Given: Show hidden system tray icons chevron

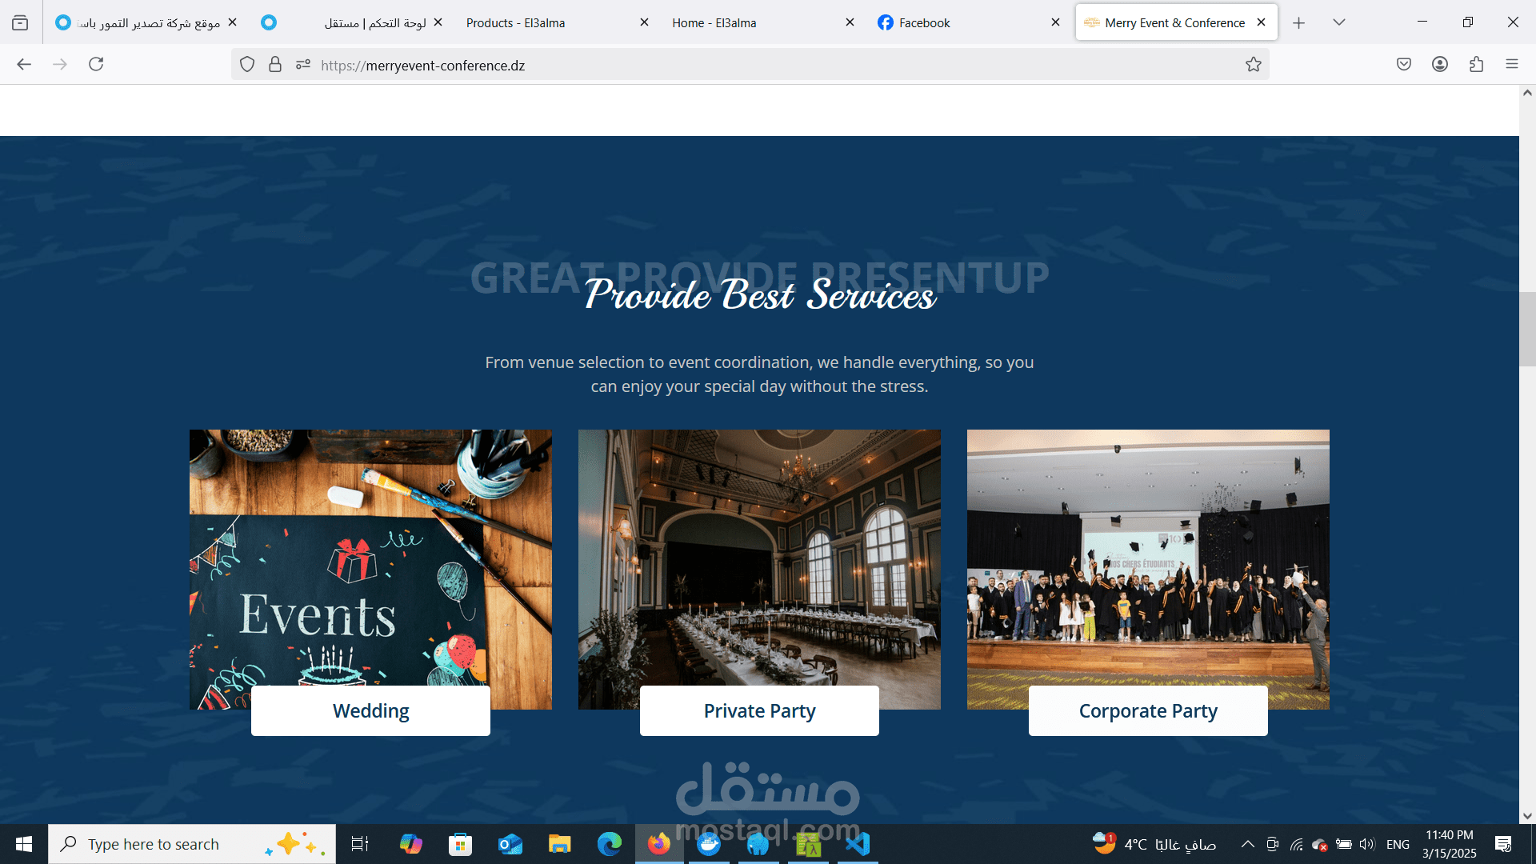Looking at the screenshot, I should coord(1247,844).
